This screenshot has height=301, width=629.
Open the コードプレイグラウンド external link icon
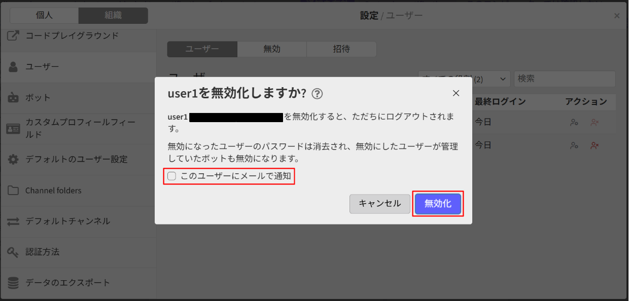click(x=12, y=35)
